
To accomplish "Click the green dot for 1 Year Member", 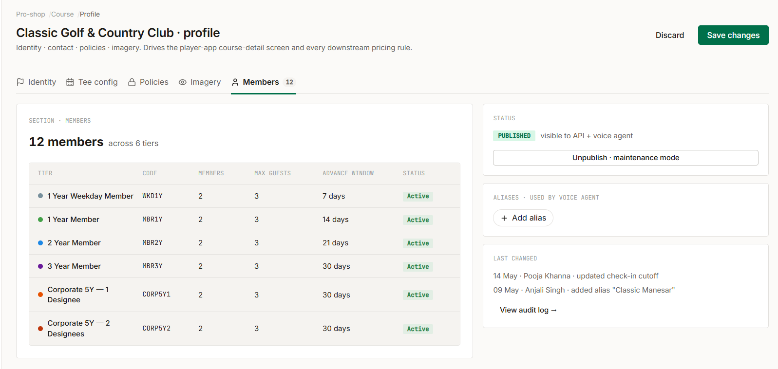I will (x=40, y=220).
